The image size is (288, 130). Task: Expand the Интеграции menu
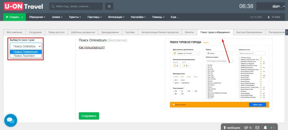[116, 17]
